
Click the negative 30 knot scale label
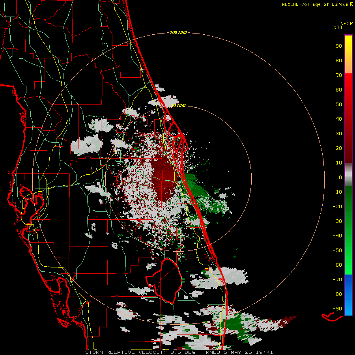[337, 221]
